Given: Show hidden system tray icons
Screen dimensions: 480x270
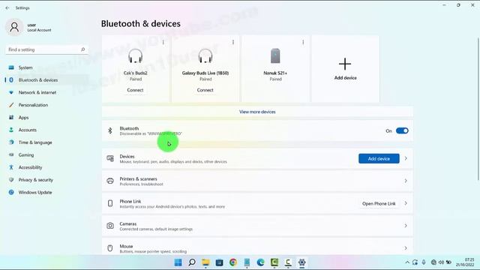Looking at the screenshot, I should [x=407, y=262].
